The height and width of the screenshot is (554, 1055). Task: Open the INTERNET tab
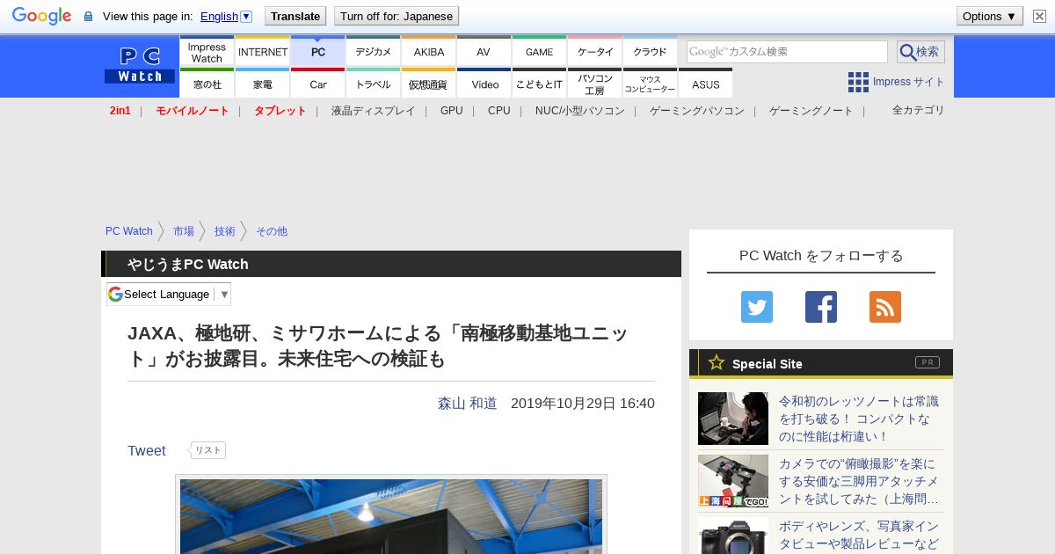point(263,52)
